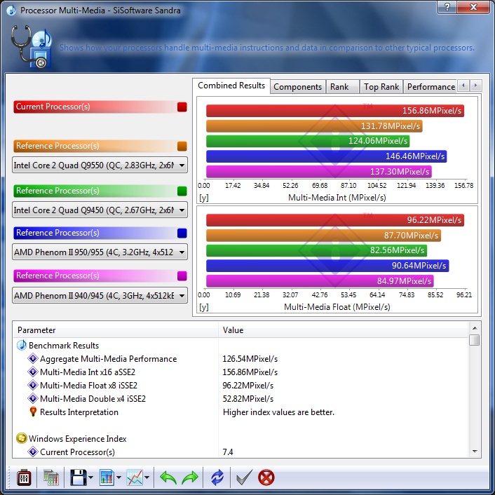This screenshot has width=495, height=495.
Task: Click the 156.86MPixel/s red bar
Action: 335,111
